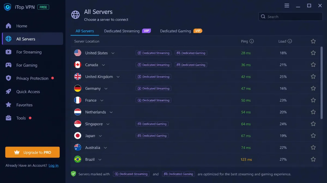Open Quick Access in the sidebar

(x=32, y=92)
